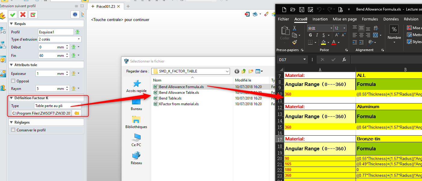Toggle bold (G) in Excel
This screenshot has width=422, height=181.
point(310,35)
